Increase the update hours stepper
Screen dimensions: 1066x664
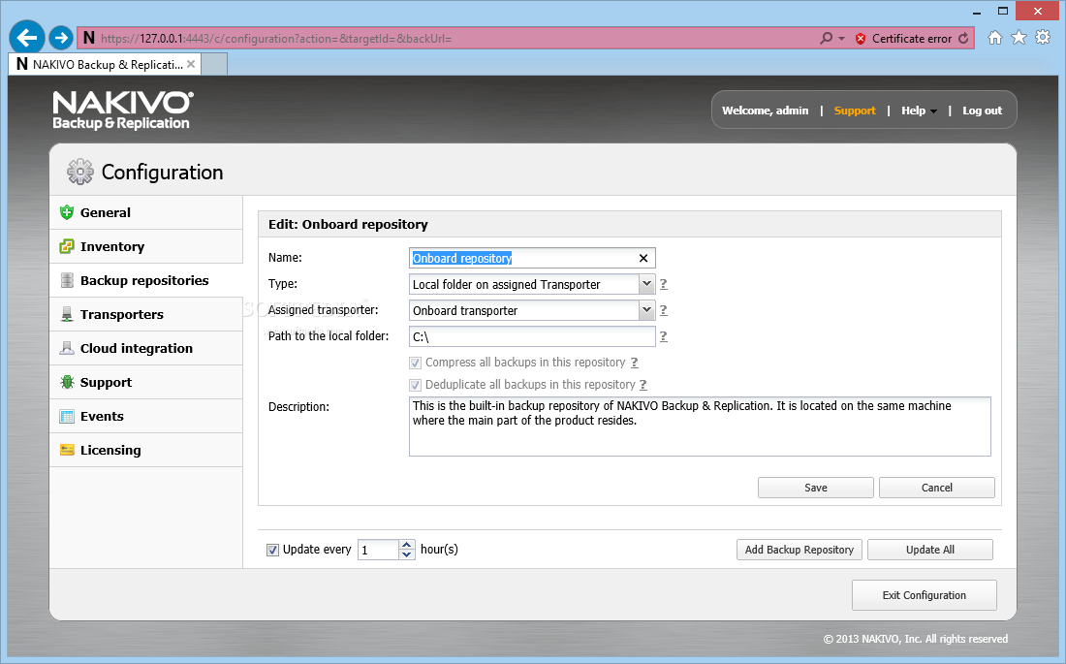click(x=407, y=544)
